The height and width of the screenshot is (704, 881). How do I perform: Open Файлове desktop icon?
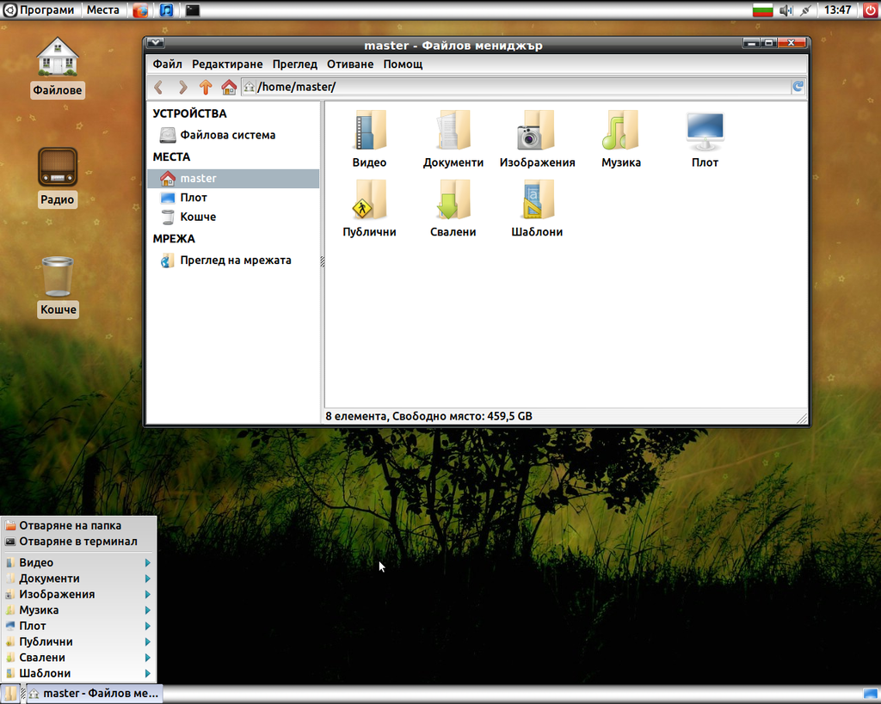click(x=58, y=67)
